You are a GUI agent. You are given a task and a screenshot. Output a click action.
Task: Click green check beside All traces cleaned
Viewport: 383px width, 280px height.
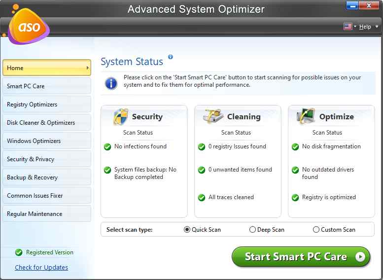pyautogui.click(x=202, y=197)
